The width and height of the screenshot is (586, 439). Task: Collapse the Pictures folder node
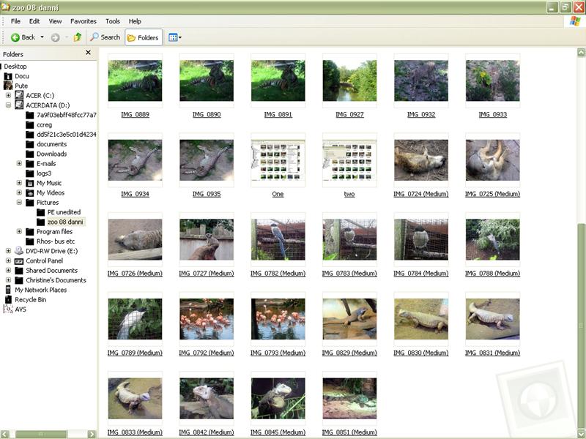tap(20, 203)
